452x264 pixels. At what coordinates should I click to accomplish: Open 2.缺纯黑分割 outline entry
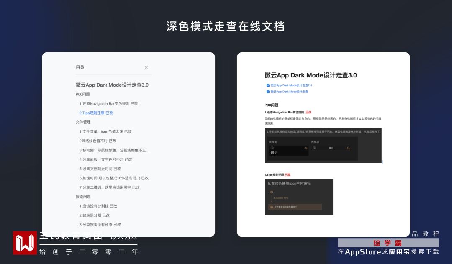[94, 215]
